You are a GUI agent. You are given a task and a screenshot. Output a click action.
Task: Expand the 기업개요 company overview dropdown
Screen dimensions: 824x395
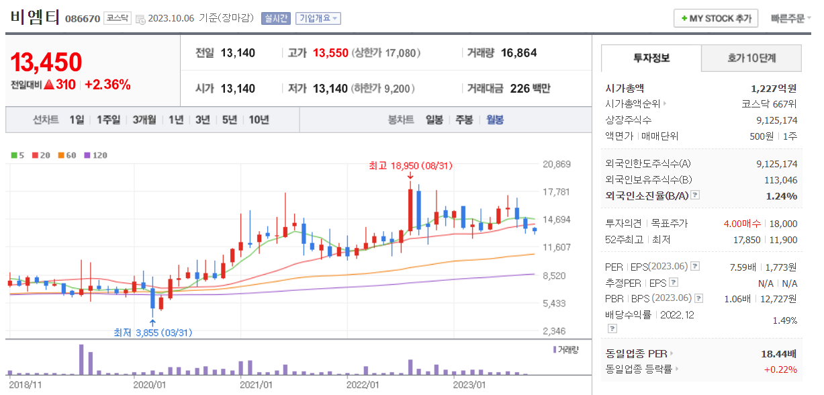point(318,18)
